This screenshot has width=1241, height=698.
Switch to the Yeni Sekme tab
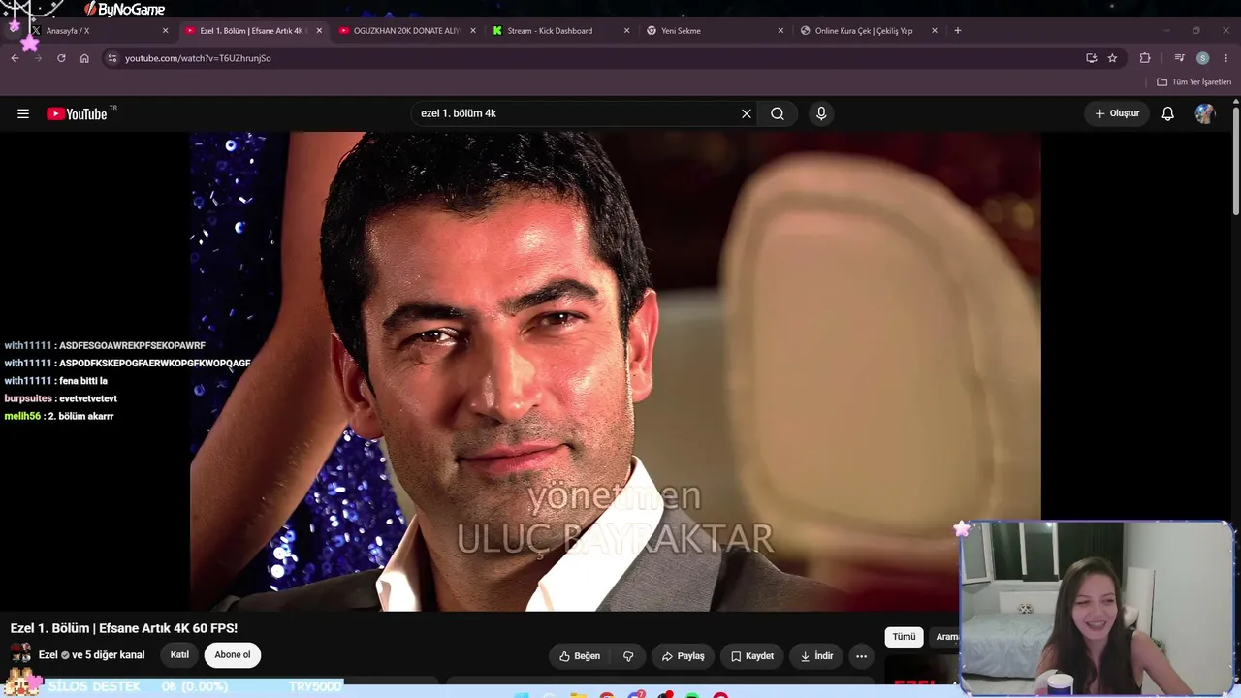(x=715, y=31)
